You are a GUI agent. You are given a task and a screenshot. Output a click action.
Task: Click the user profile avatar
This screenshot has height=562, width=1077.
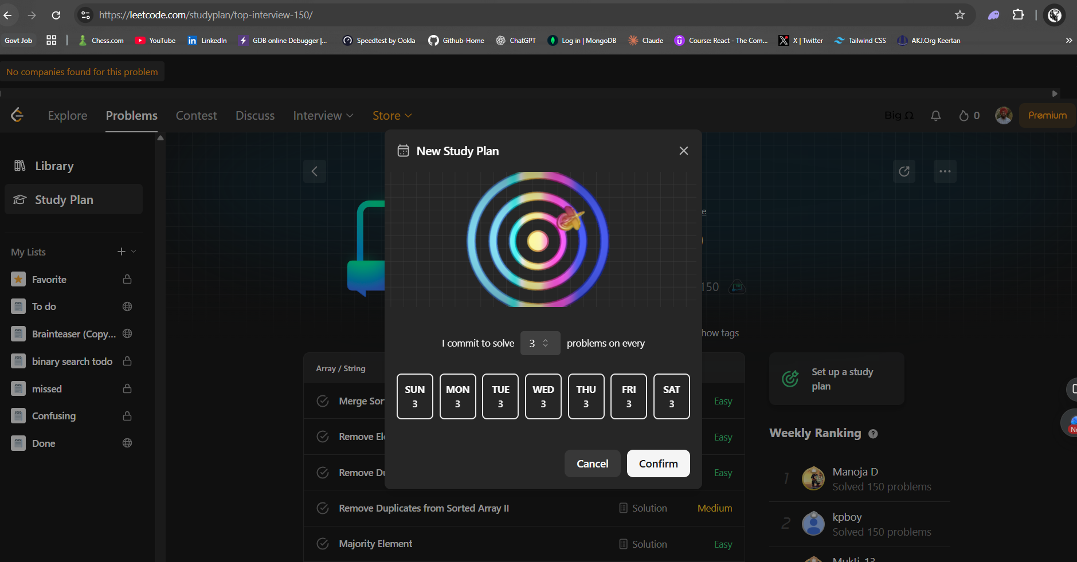(x=1003, y=115)
